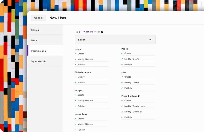The image size is (204, 132).
Task: Click the X icon for Users Create
Action: coord(75,54)
